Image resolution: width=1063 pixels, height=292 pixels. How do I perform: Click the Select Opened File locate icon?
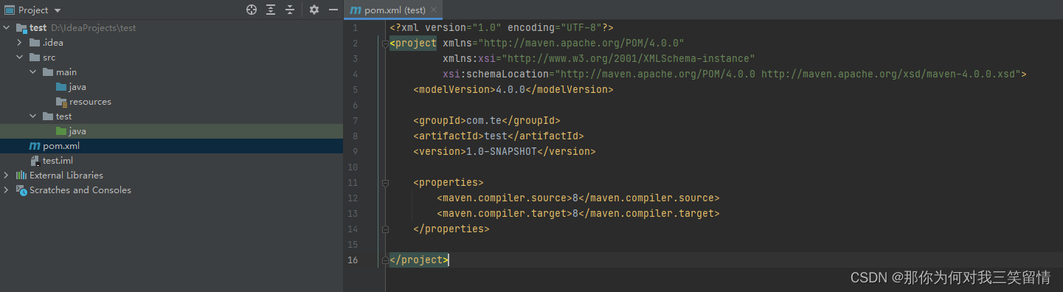coord(252,10)
